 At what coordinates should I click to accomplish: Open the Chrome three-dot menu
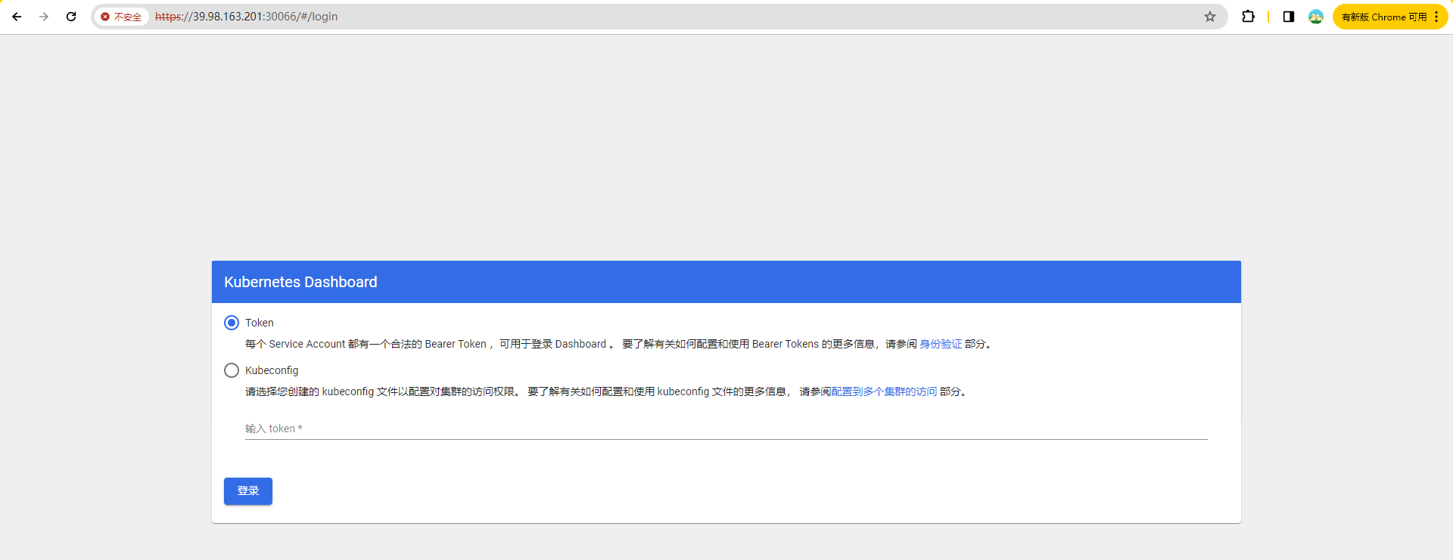pos(1436,17)
